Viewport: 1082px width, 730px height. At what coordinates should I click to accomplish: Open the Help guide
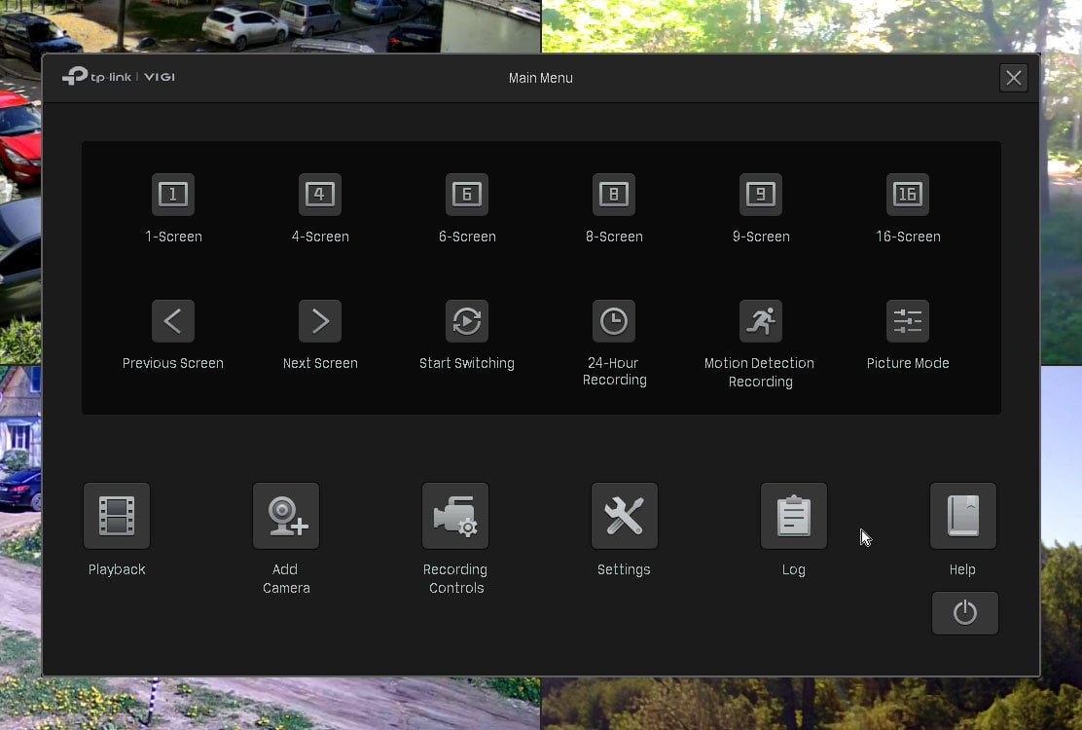pos(963,516)
